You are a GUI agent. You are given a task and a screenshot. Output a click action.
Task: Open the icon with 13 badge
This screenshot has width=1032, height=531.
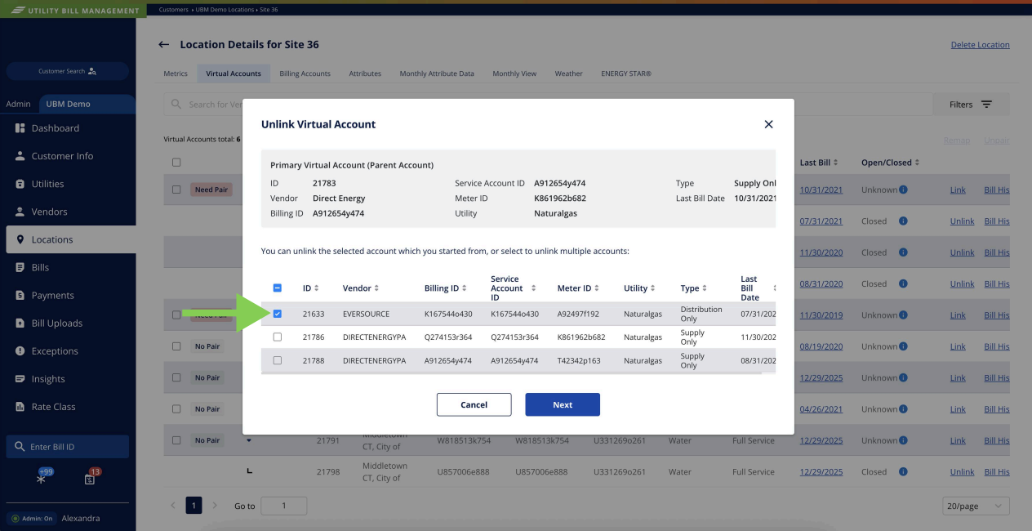[91, 478]
